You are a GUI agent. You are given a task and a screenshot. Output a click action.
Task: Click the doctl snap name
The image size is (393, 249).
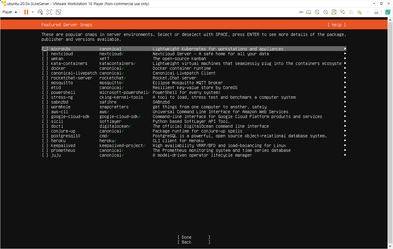click(x=57, y=126)
